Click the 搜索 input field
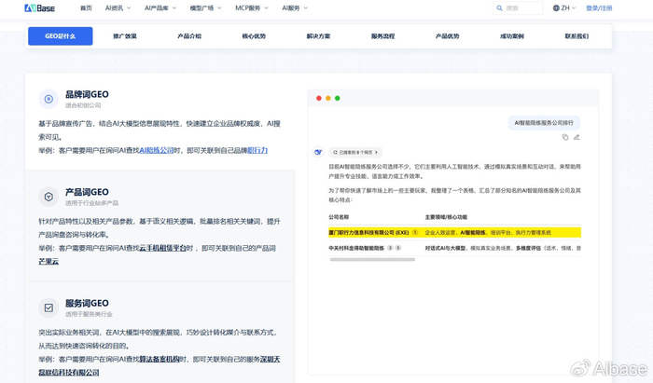This screenshot has height=383, width=653. coord(521,8)
